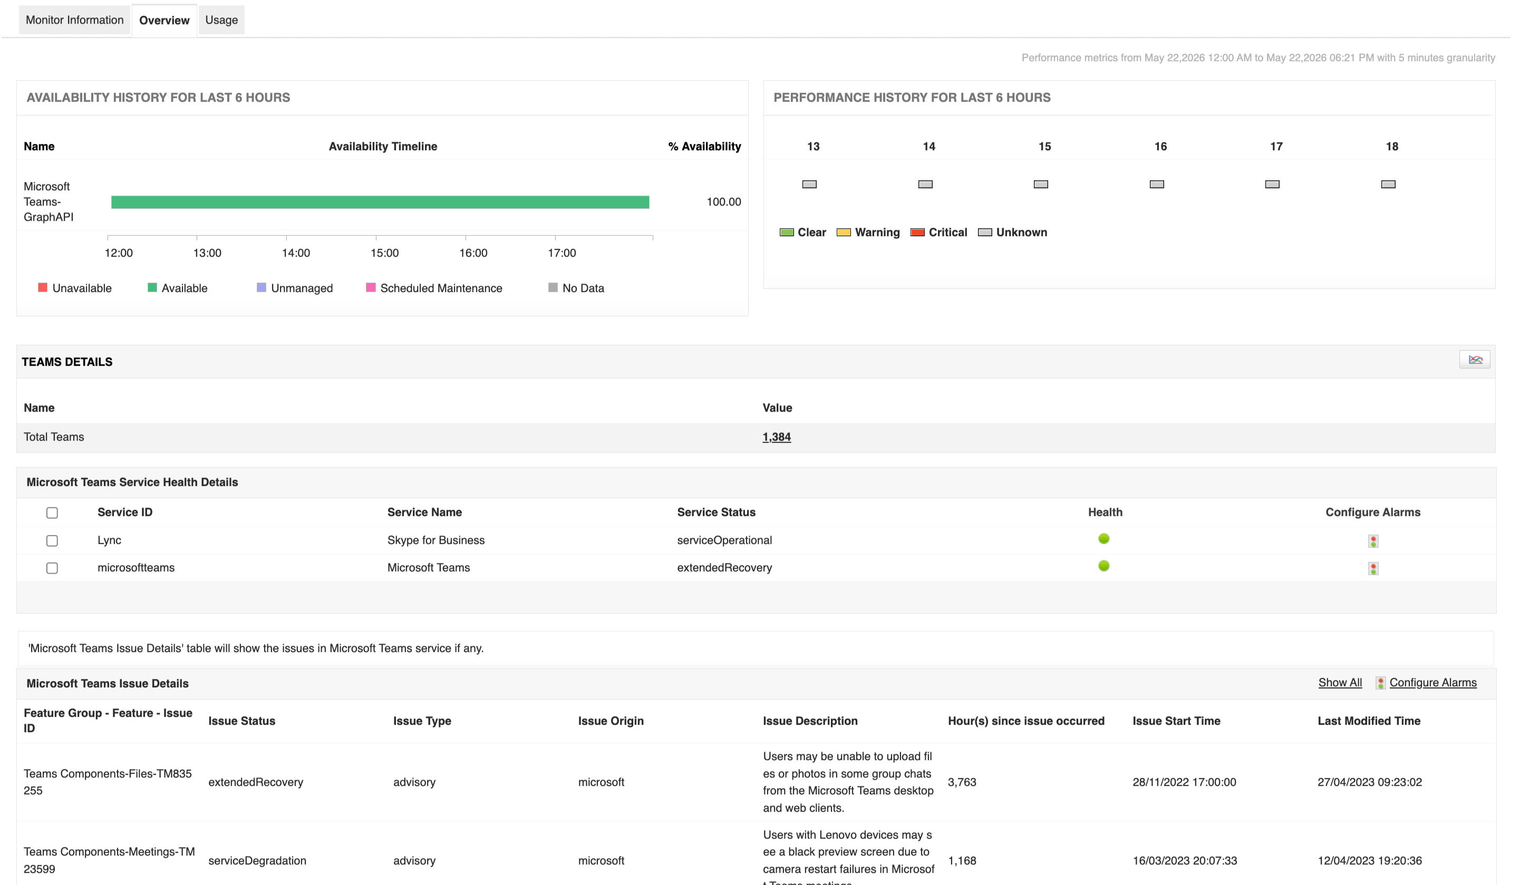
Task: Click the serviceDegradation issue status cell
Action: coord(257,860)
